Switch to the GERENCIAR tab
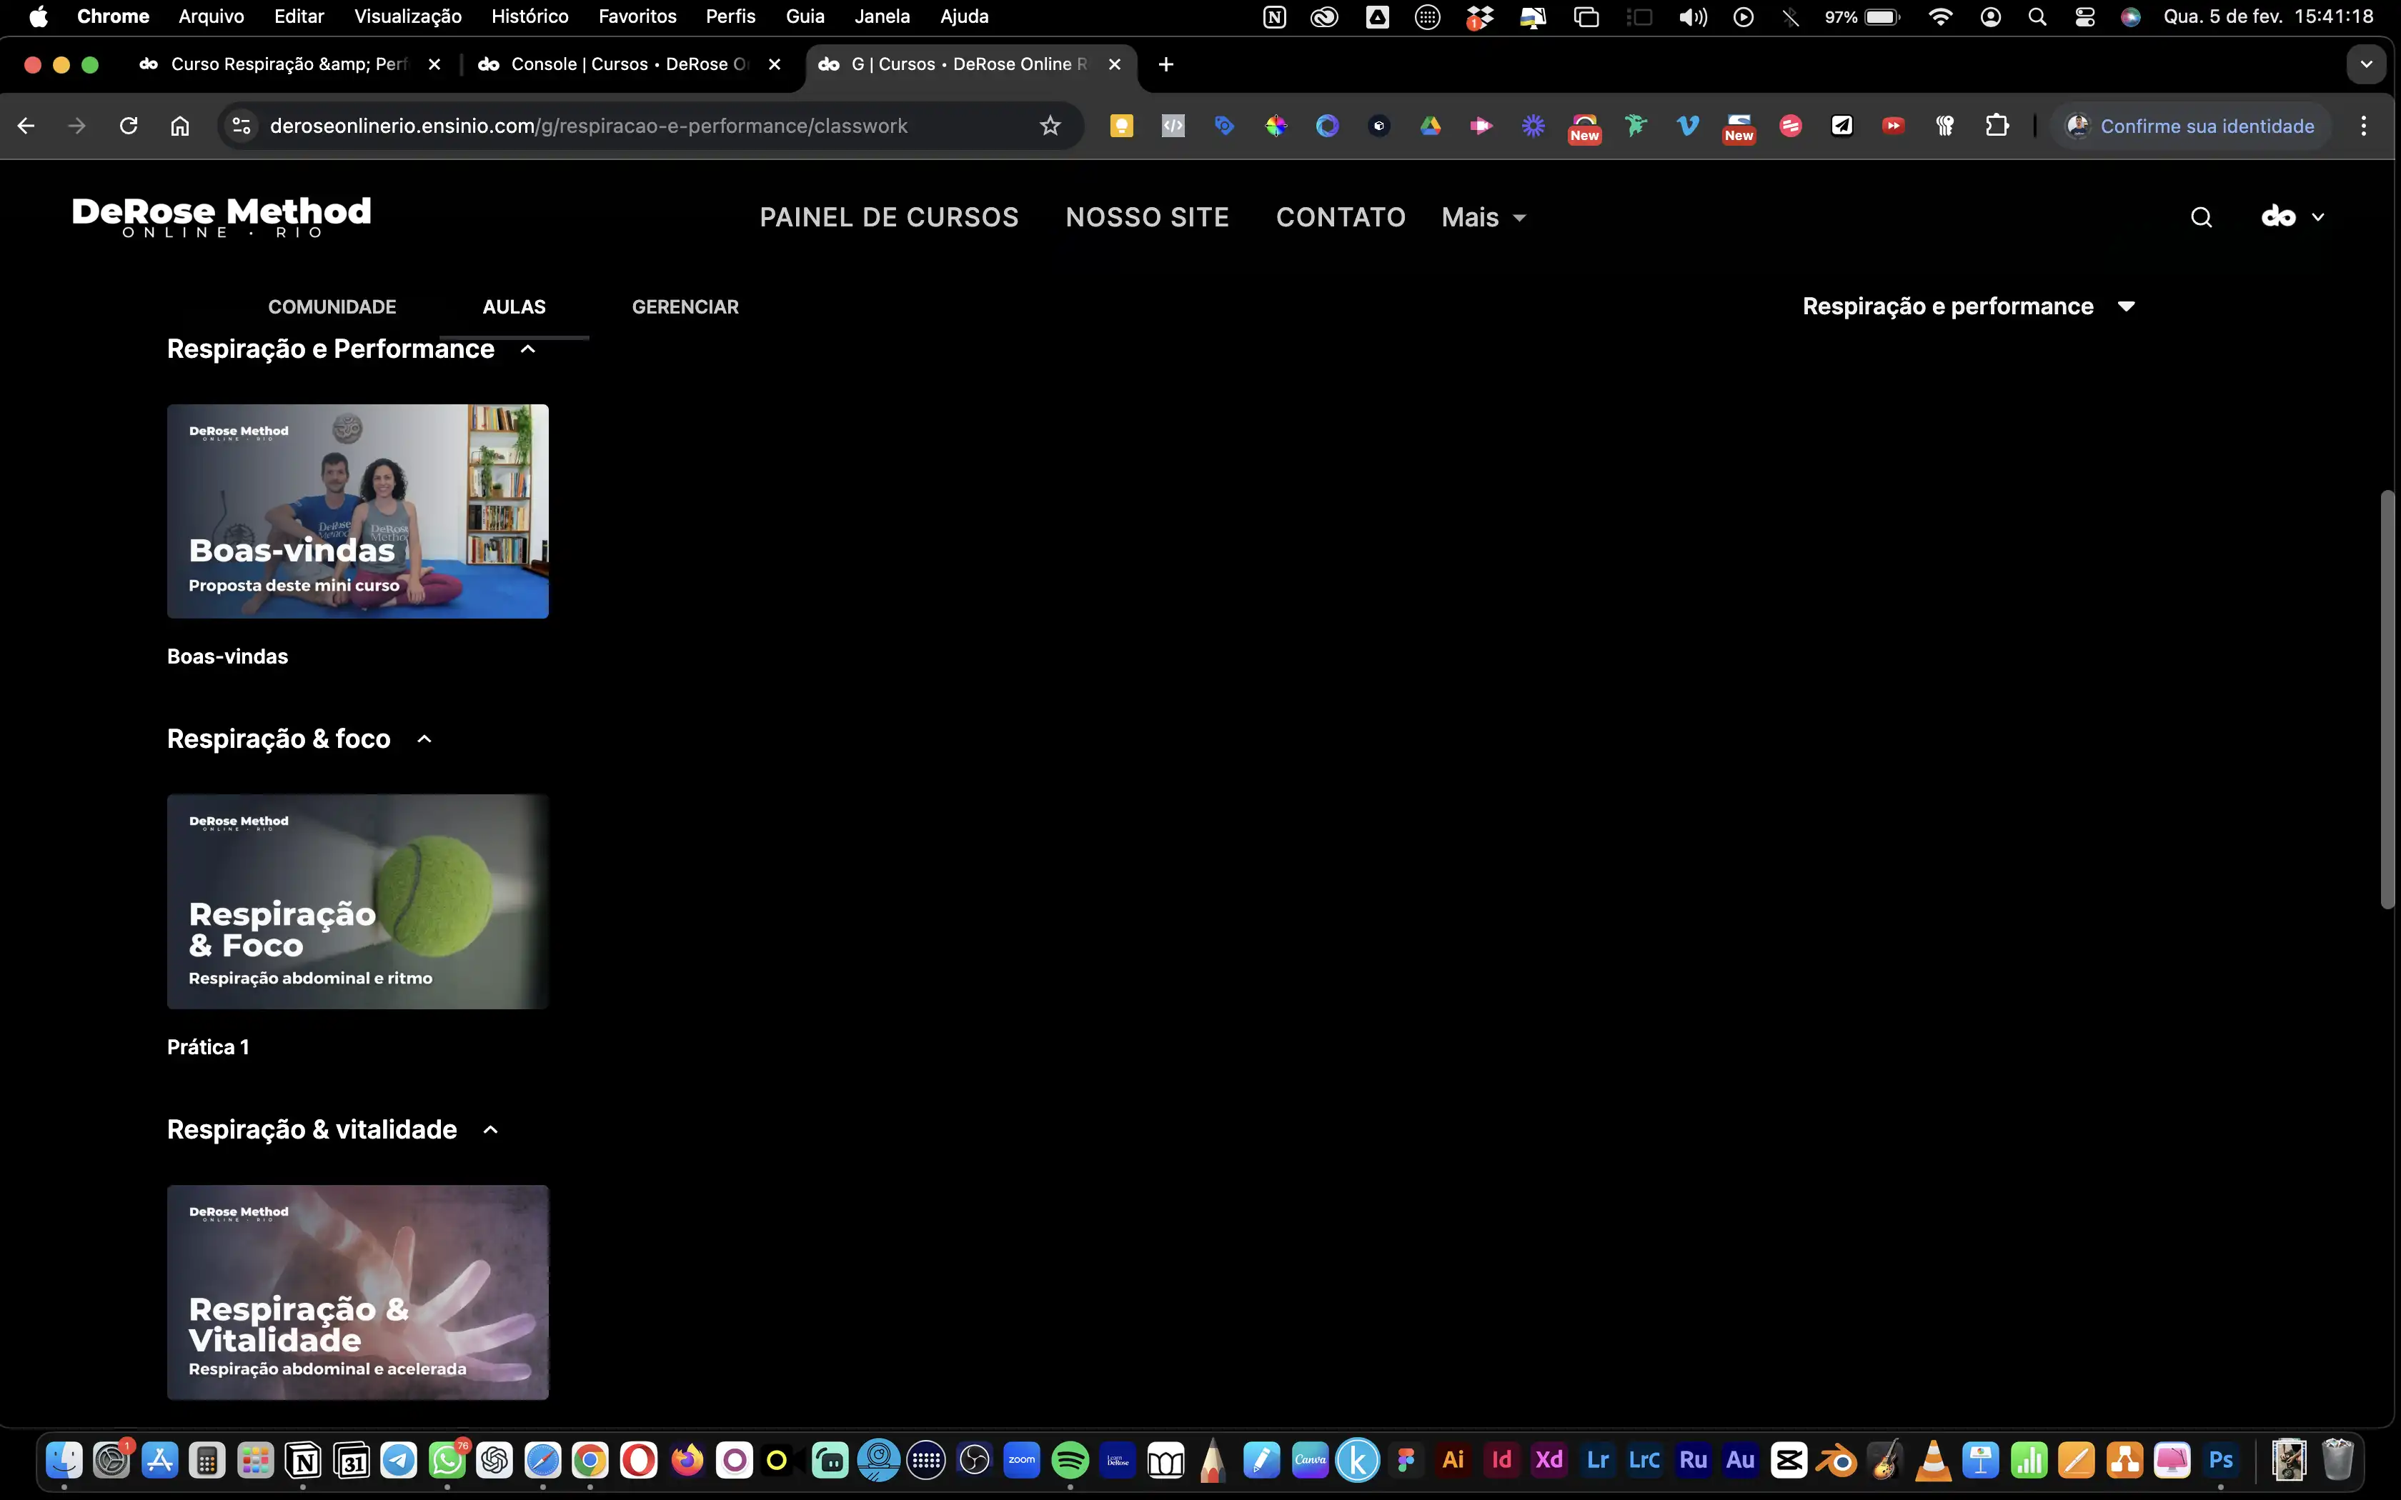 coord(685,306)
